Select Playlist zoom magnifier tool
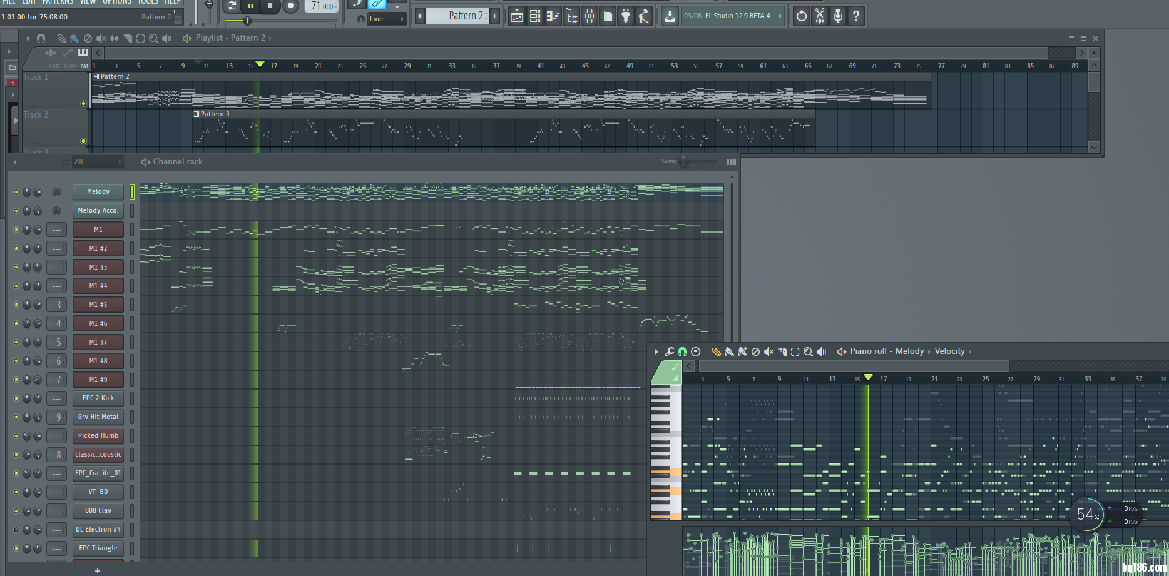 tap(153, 38)
